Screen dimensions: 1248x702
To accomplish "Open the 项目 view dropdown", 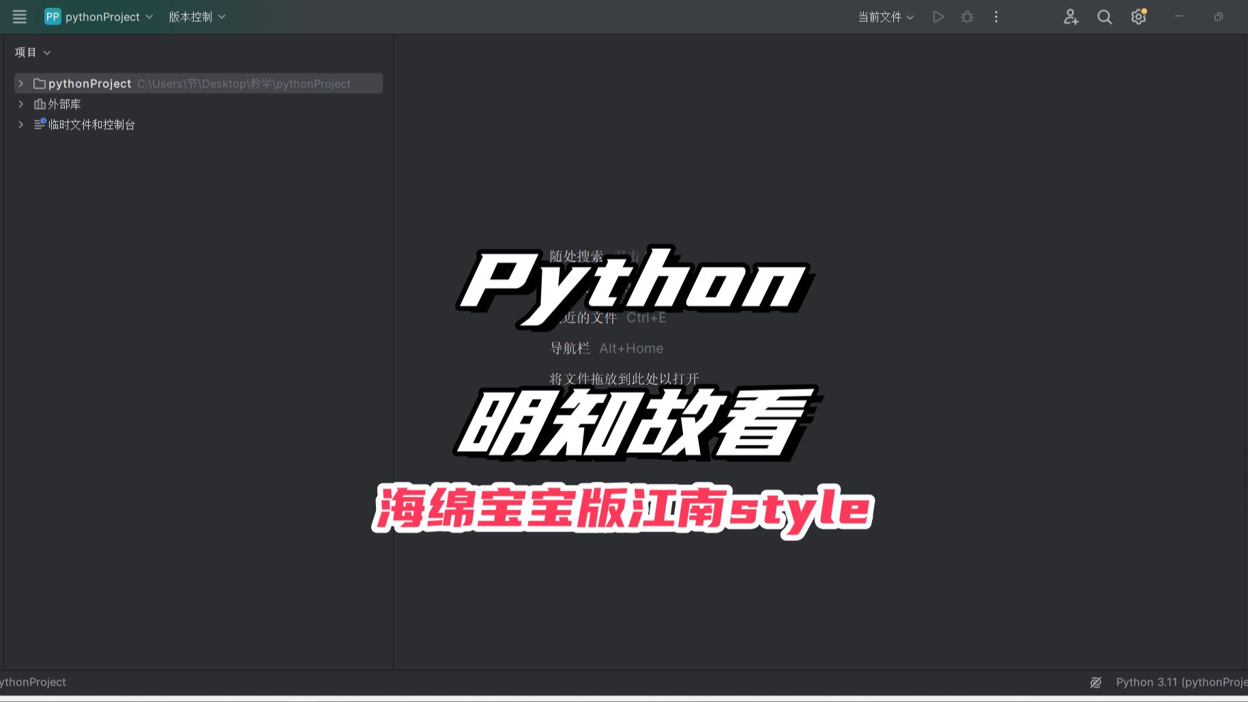I will point(33,53).
